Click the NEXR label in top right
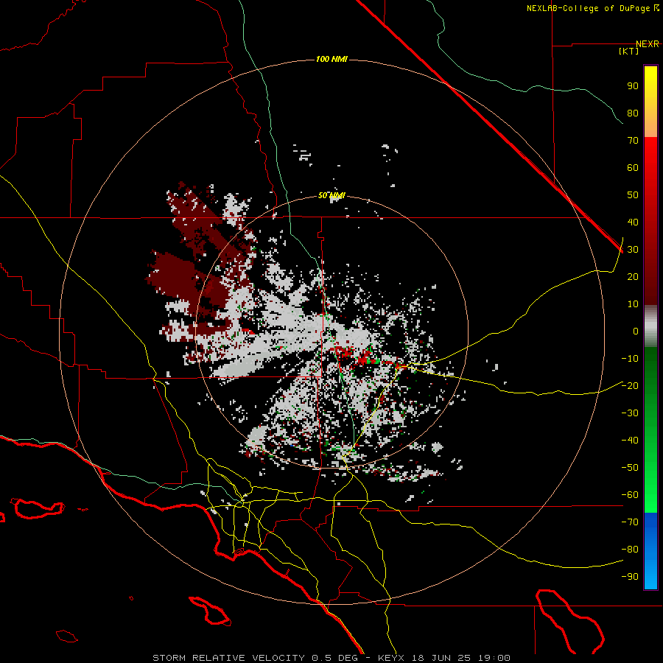 (648, 44)
